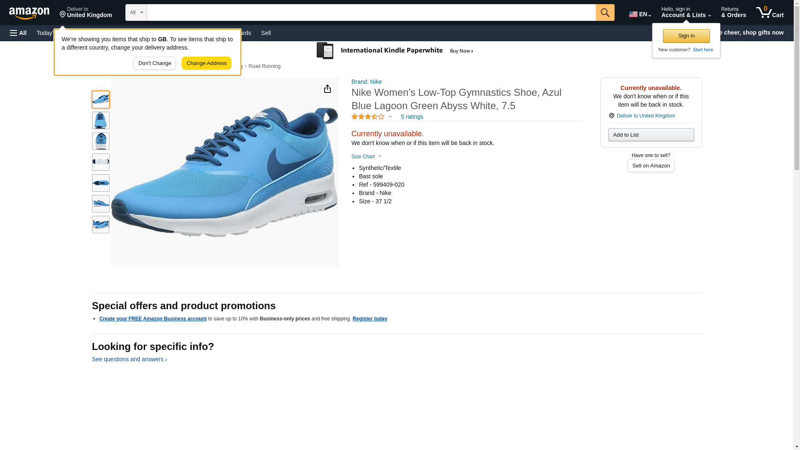The image size is (800, 450).
Task: Click the Amazon logo
Action: click(29, 13)
